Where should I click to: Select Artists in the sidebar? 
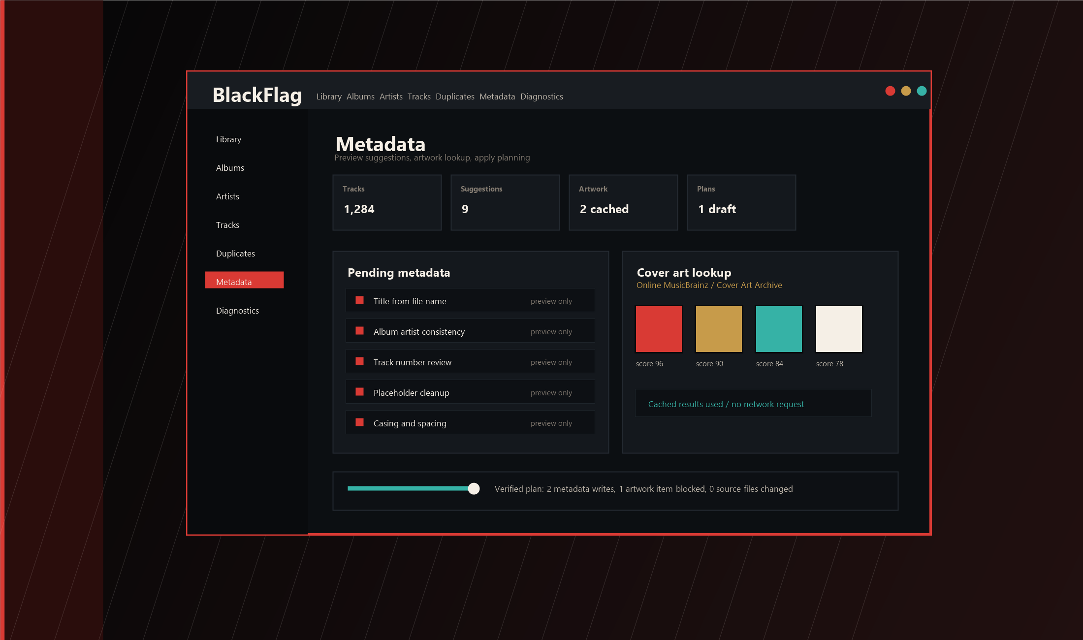227,196
